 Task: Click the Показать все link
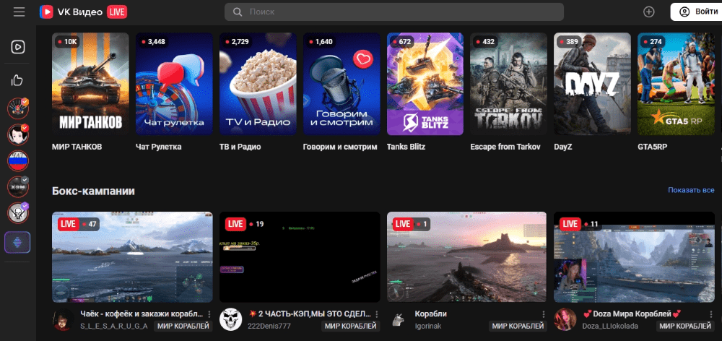(691, 190)
